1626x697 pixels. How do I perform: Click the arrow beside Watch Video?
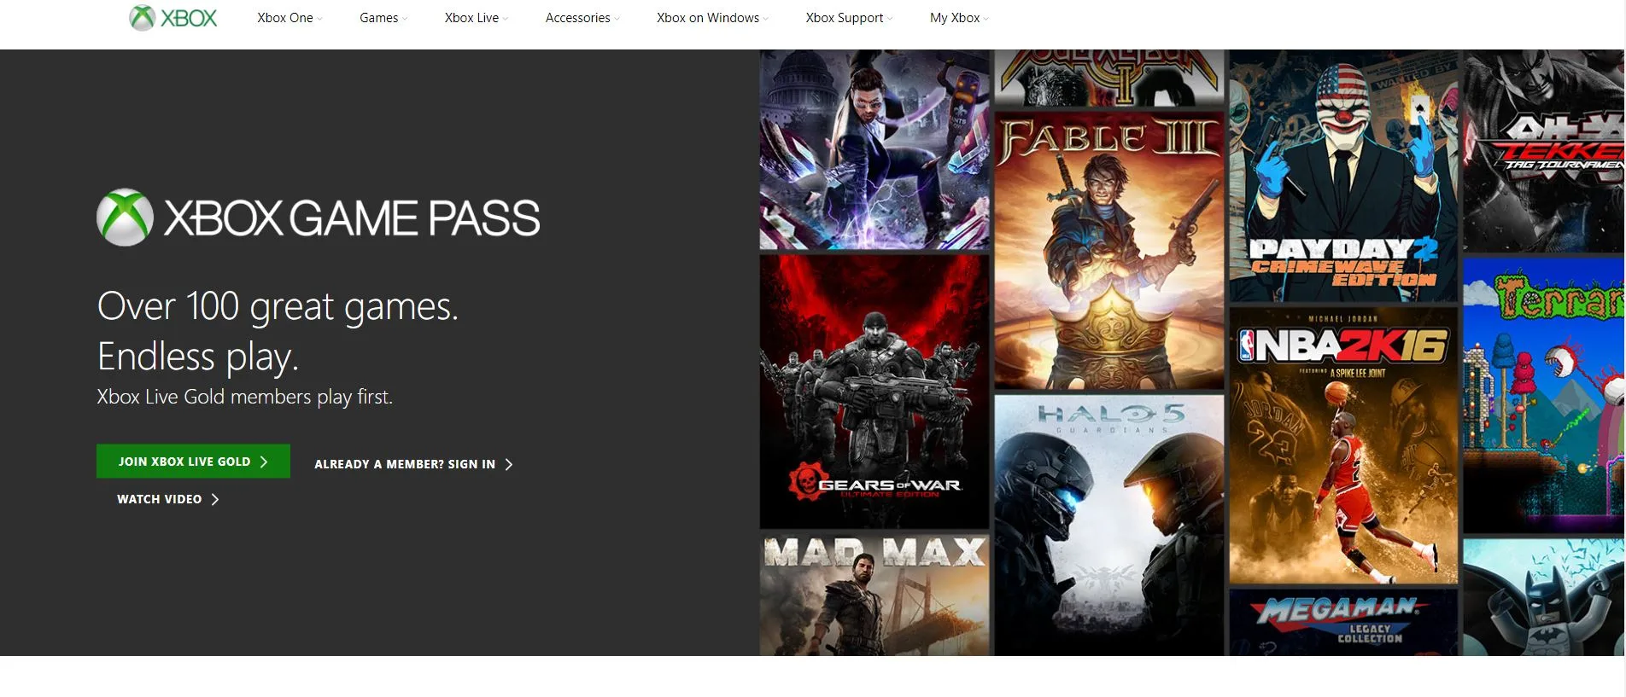pyautogui.click(x=215, y=499)
